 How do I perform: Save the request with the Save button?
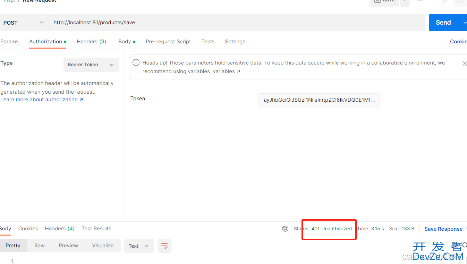(x=384, y=1)
